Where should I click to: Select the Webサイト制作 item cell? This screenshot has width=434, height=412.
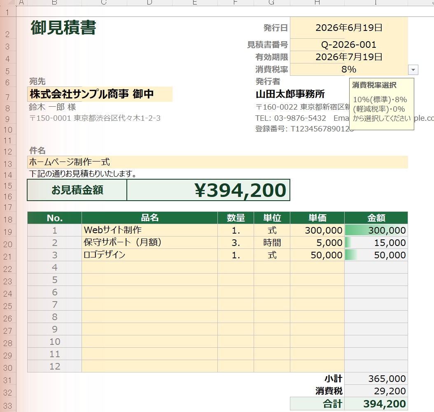150,230
